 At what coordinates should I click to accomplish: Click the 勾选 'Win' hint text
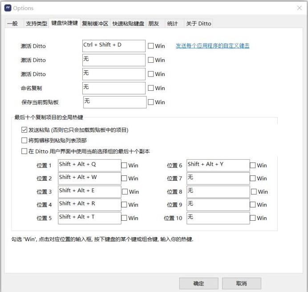click(102, 239)
